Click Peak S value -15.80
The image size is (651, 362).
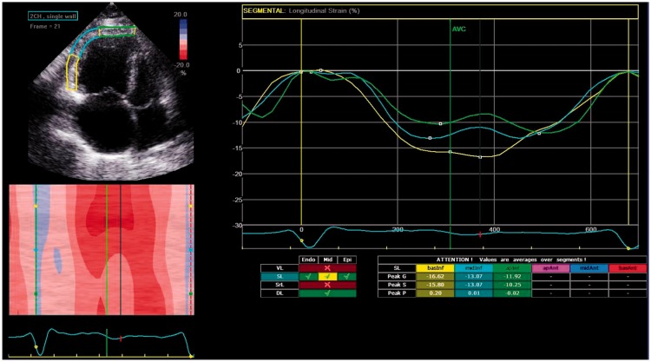tap(435, 285)
